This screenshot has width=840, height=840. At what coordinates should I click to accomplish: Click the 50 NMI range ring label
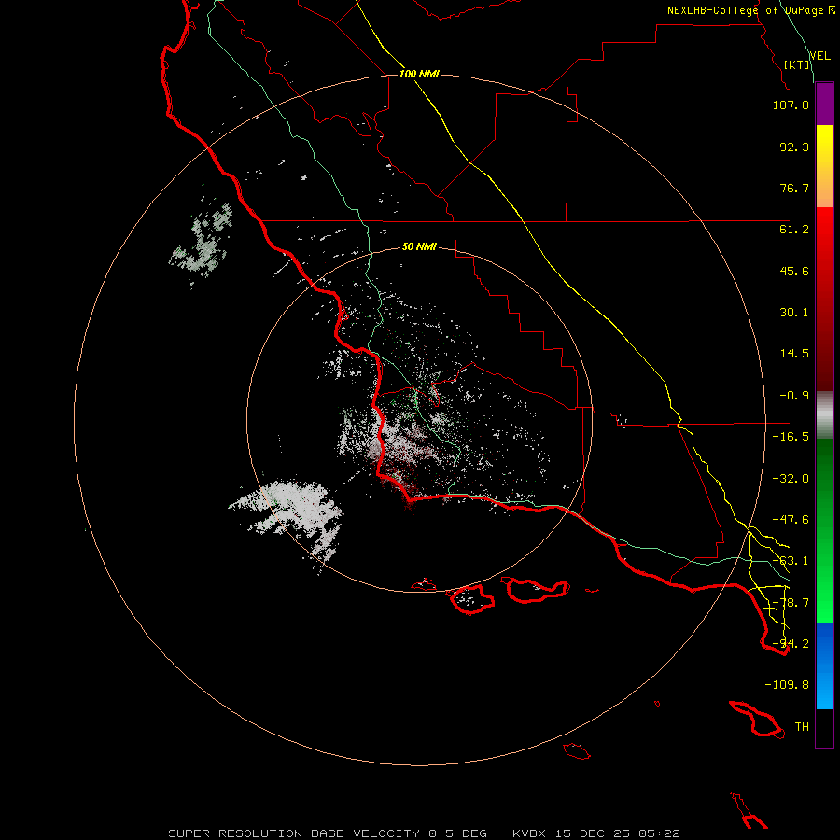pyautogui.click(x=419, y=246)
